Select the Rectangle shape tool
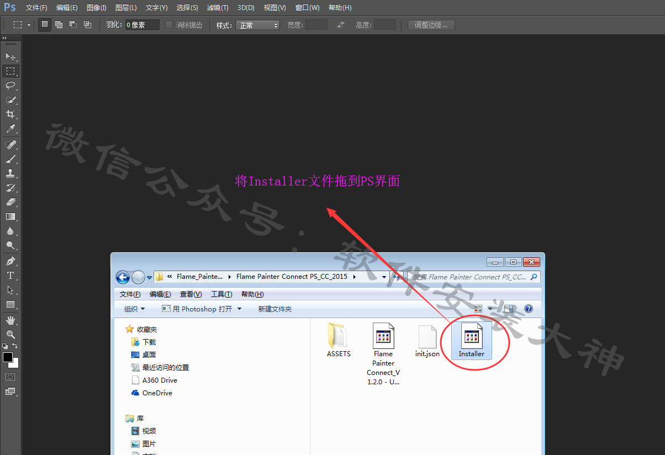 point(10,304)
